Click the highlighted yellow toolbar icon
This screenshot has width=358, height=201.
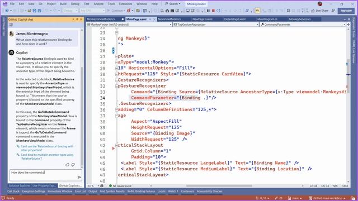coord(257,11)
